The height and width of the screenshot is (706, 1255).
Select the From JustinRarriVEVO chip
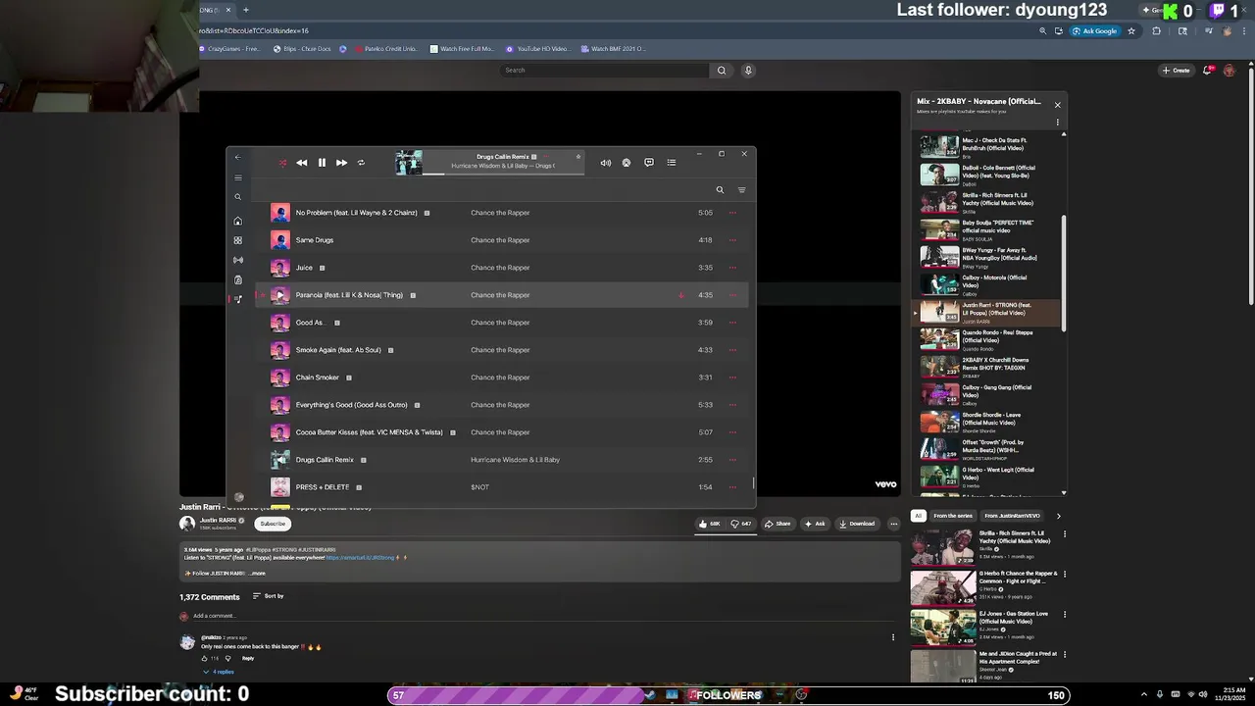click(x=1012, y=516)
